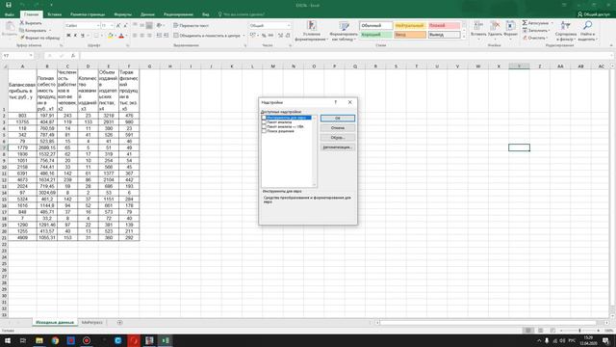The width and height of the screenshot is (616, 347).
Task: Open 'Условное форматирование' menu
Action: pos(312,31)
